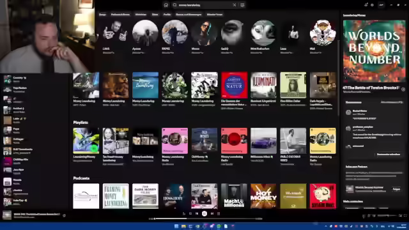The width and height of the screenshot is (409, 230).
Task: Open ChillRap Mix in the library
Action: click(x=35, y=161)
